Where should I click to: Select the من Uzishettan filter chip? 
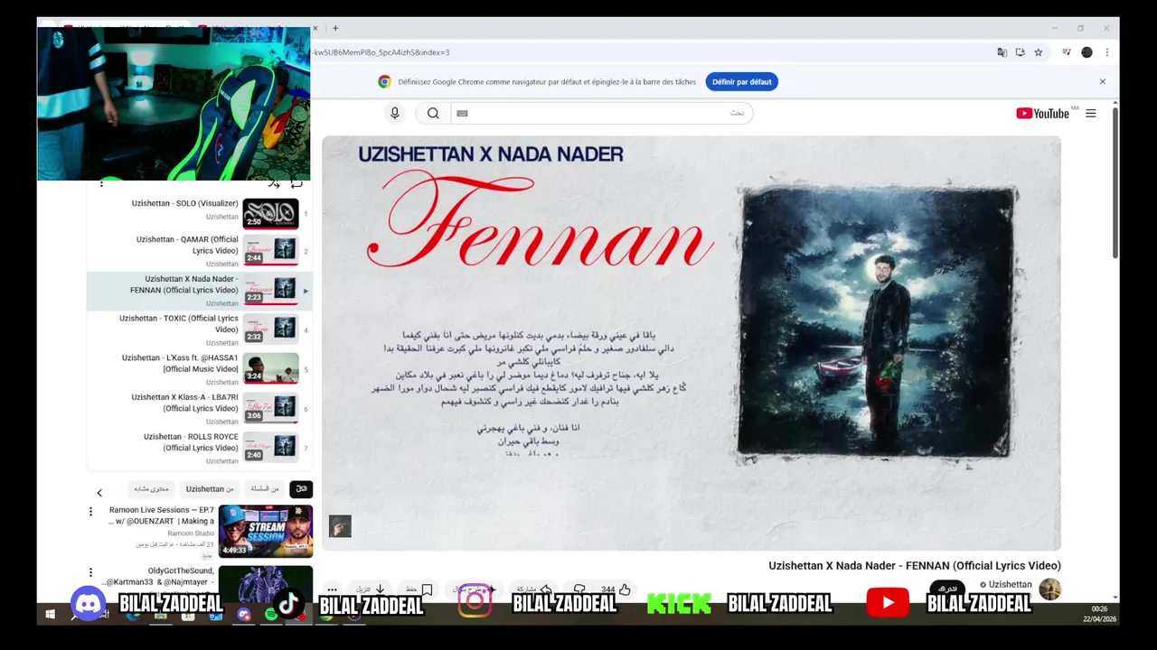(x=210, y=489)
